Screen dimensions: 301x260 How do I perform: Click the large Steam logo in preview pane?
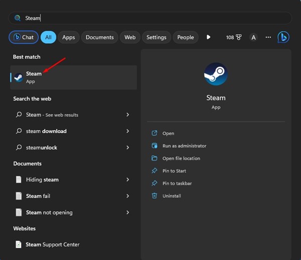click(216, 74)
